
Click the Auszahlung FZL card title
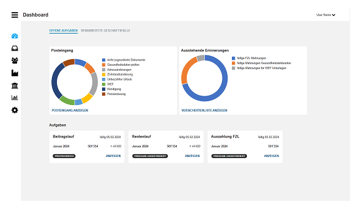(x=225, y=136)
